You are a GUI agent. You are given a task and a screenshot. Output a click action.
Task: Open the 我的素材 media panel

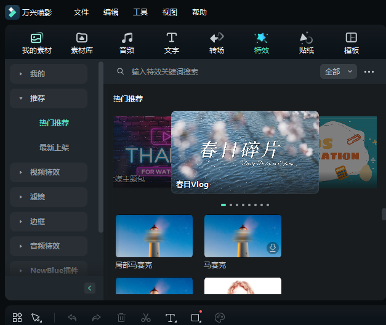click(x=37, y=43)
